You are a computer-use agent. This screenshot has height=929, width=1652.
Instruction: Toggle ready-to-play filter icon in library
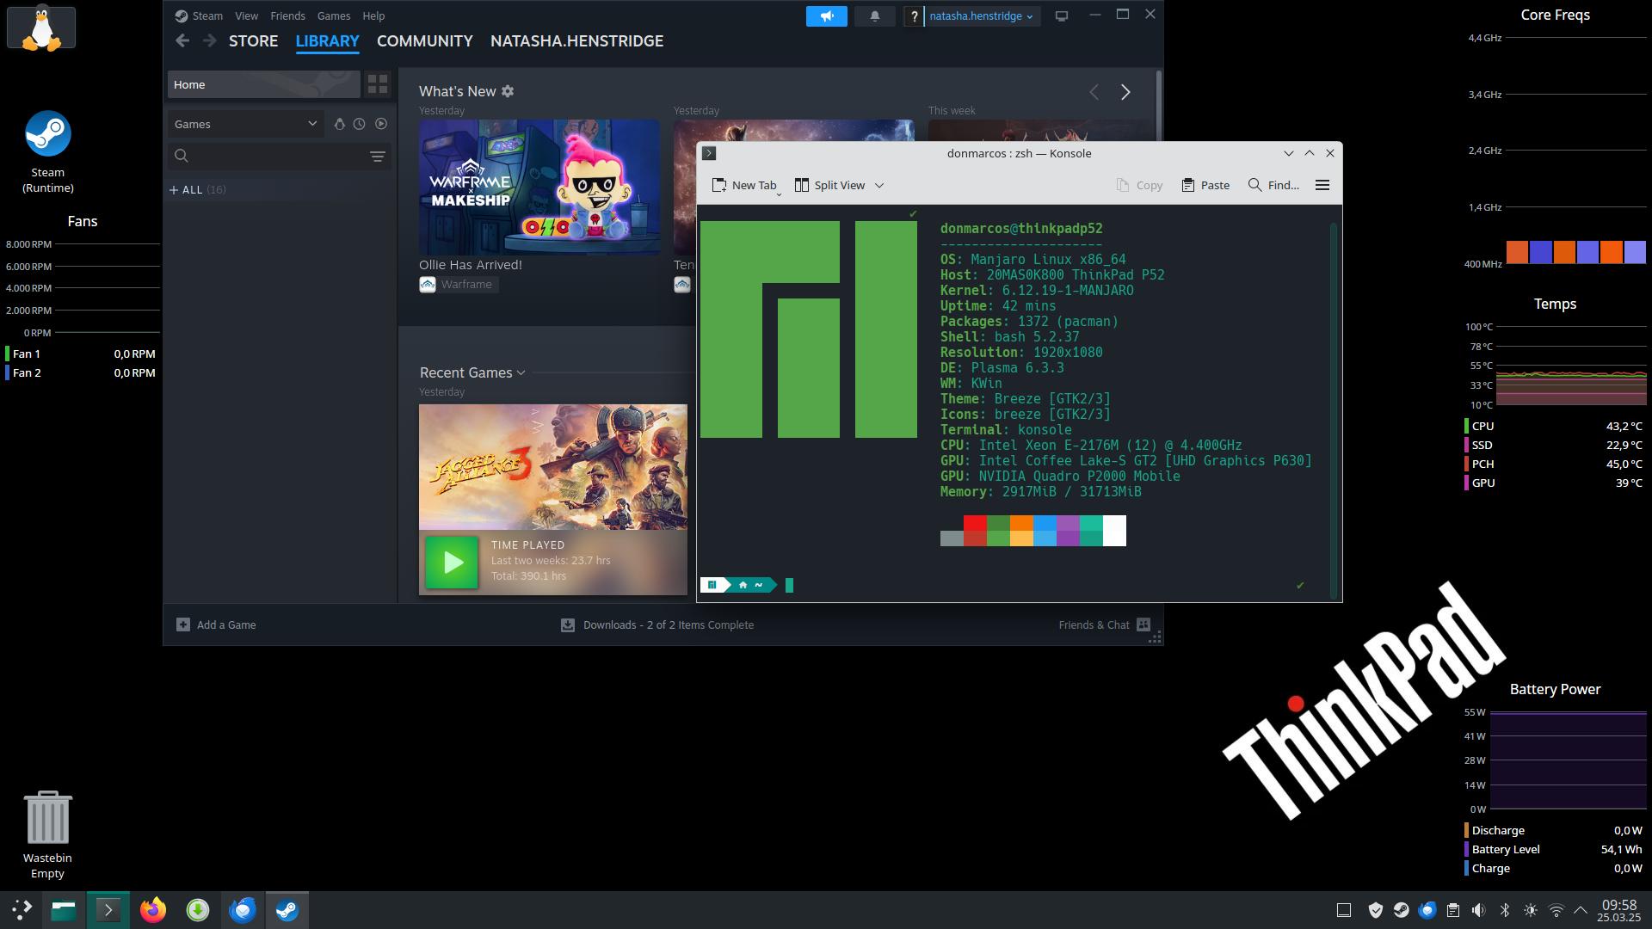click(x=381, y=124)
